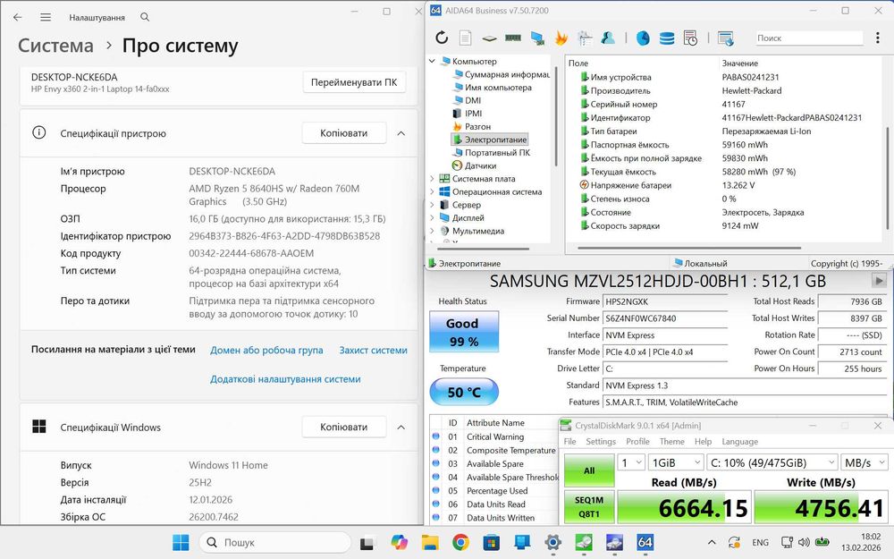Viewport: 894px width, 559px height.
Task: Open Language menu in CrystalDiskMark
Action: (x=739, y=442)
